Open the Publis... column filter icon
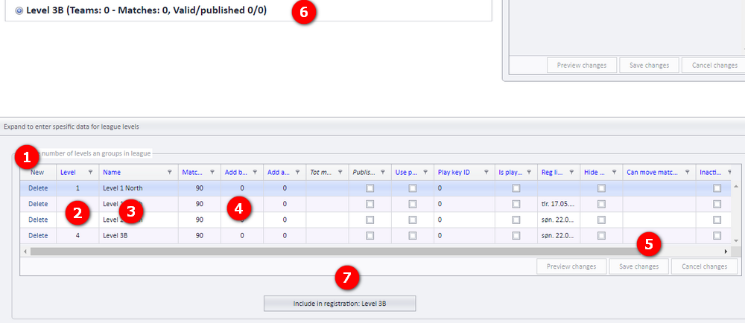Viewport: 745px width, 323px height. point(382,172)
